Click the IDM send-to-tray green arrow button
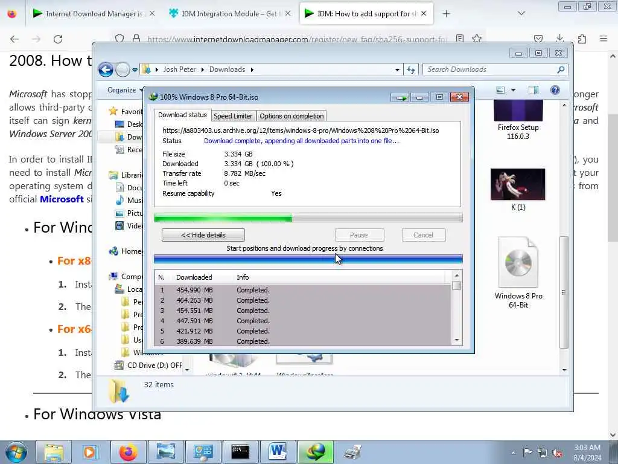Image resolution: width=618 pixels, height=464 pixels. [x=401, y=97]
